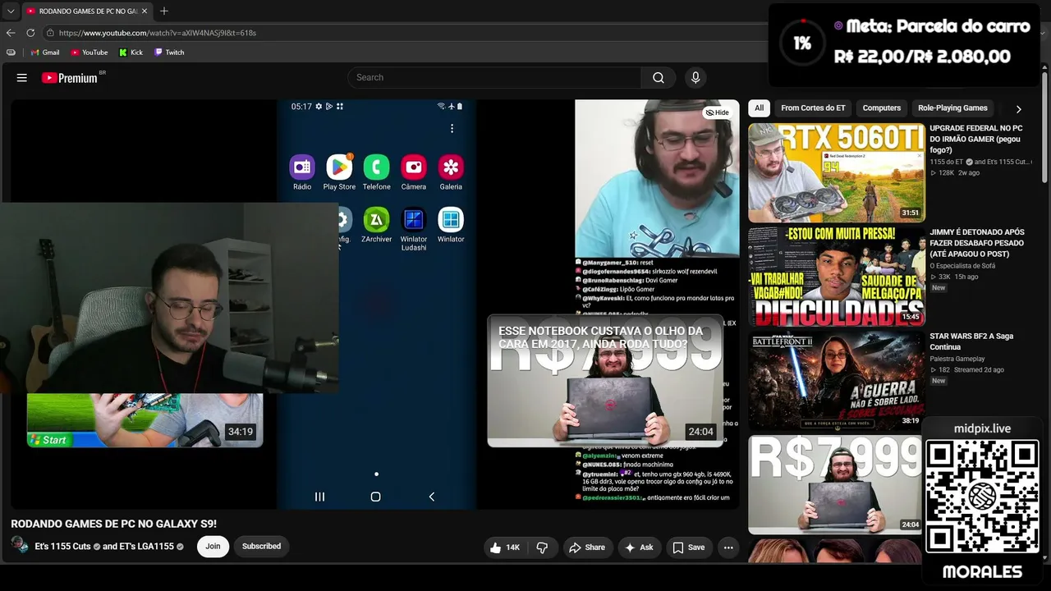
Task: Like the video with thumbs up
Action: click(x=505, y=547)
